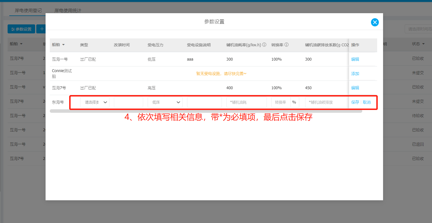Switch to 岸电使用登记 tab
432x223 pixels.
(28, 10)
